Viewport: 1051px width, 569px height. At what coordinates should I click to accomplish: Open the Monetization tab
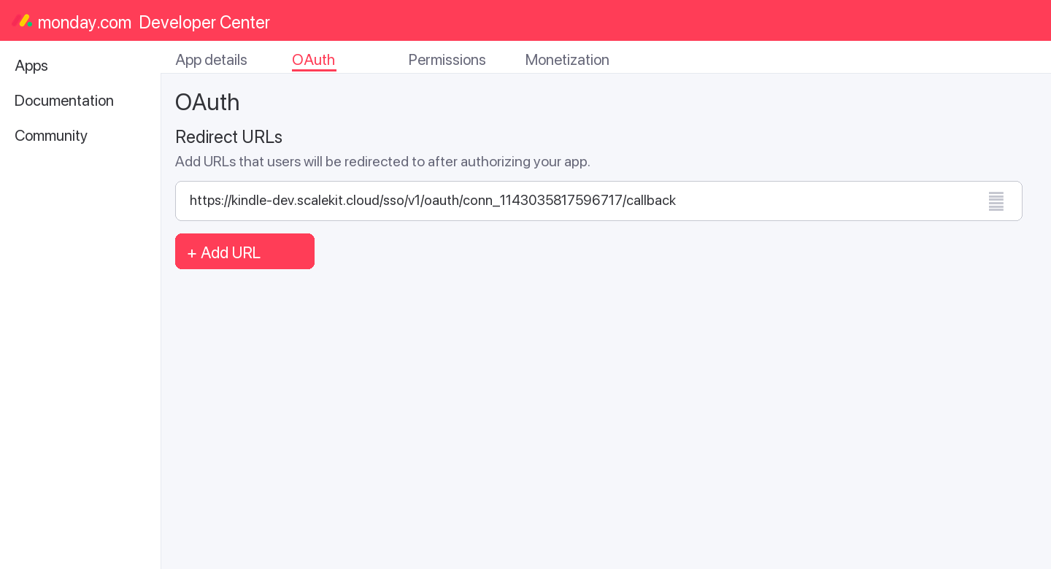[x=567, y=60]
